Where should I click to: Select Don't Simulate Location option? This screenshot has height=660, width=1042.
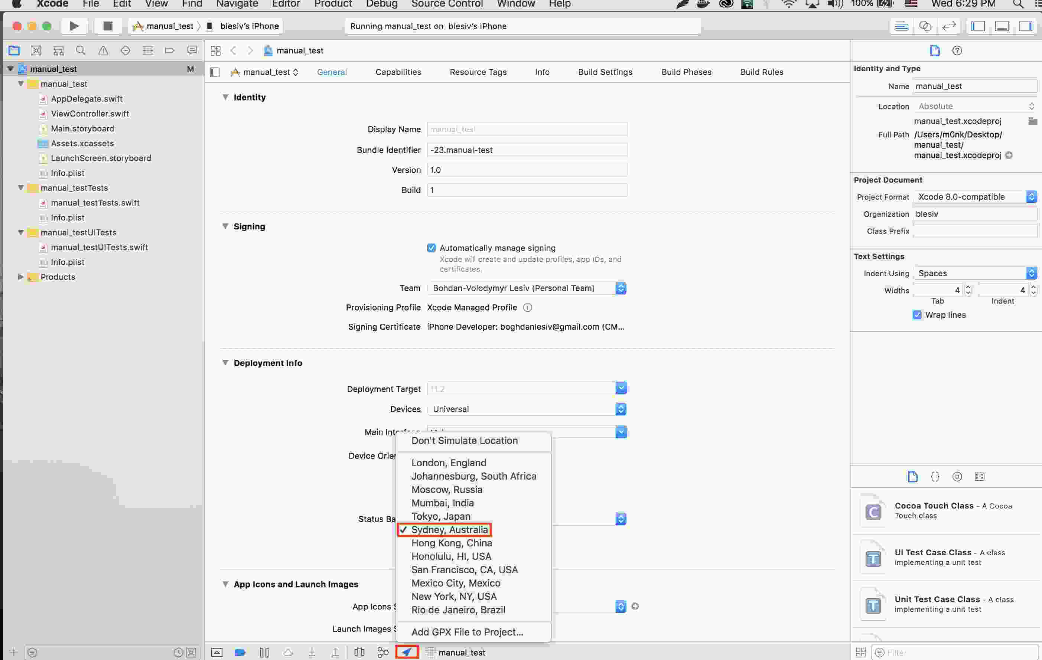point(464,441)
